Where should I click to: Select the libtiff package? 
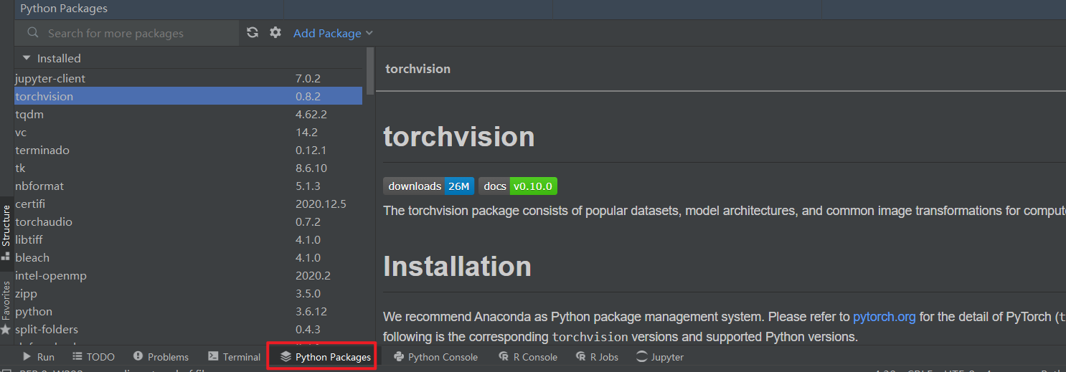pos(188,239)
